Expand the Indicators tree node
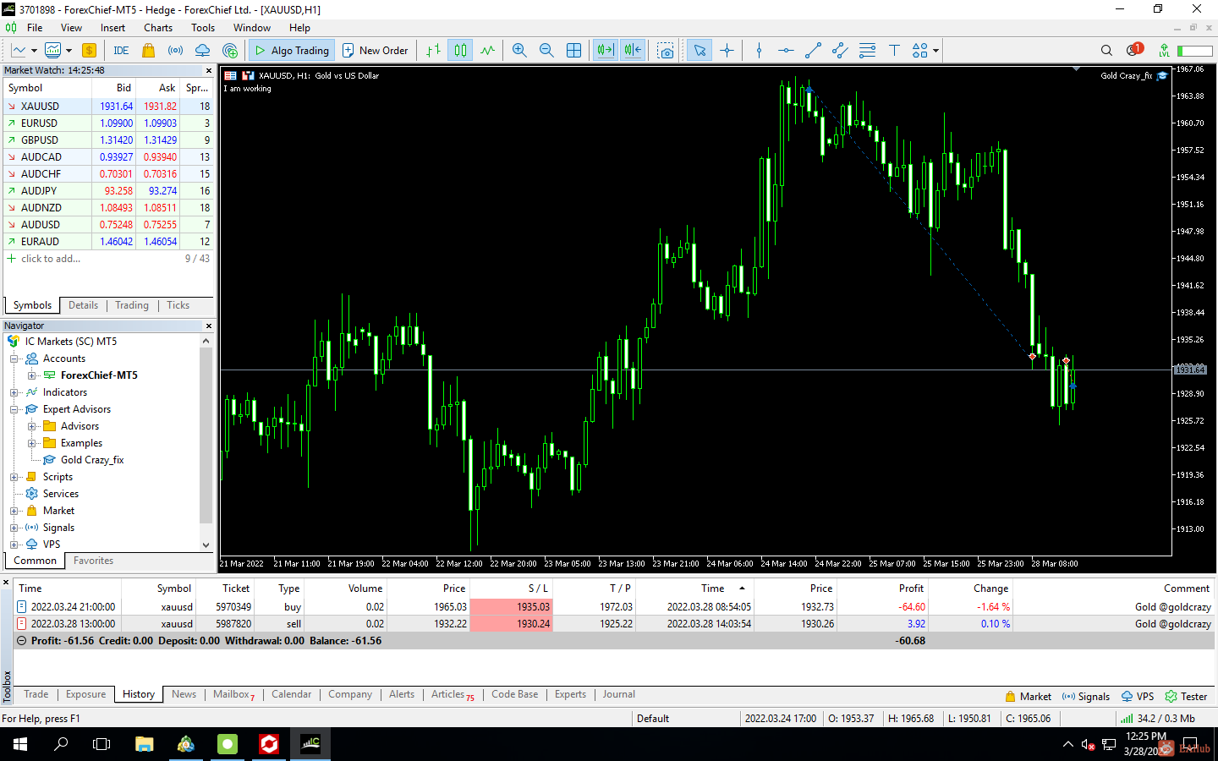The image size is (1218, 761). pos(14,392)
